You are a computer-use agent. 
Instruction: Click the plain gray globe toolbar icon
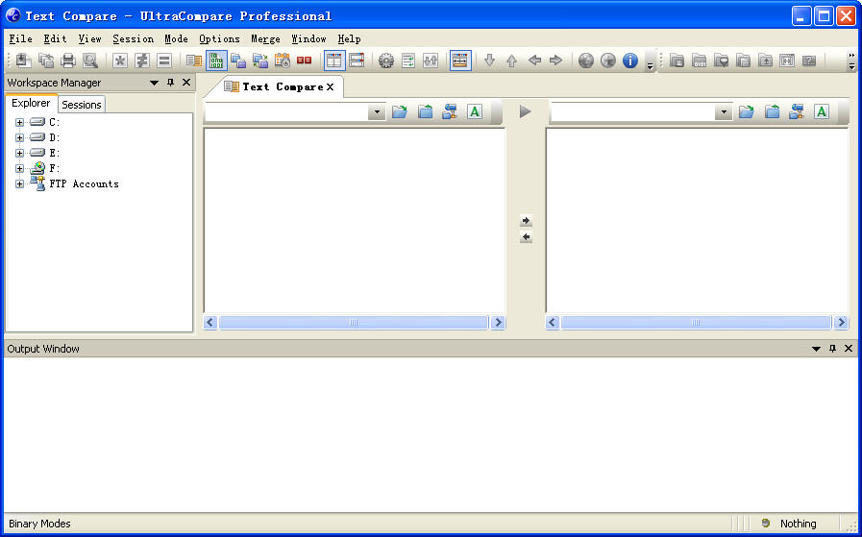pyautogui.click(x=586, y=61)
